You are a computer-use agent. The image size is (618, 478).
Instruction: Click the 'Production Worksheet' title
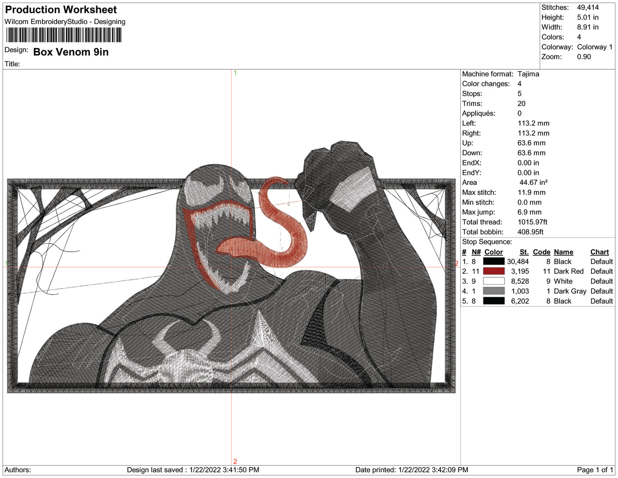tap(61, 10)
